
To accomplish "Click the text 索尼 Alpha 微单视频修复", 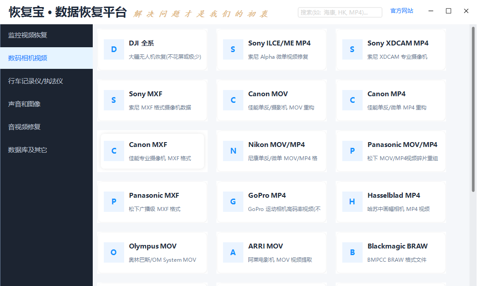I will [278, 57].
